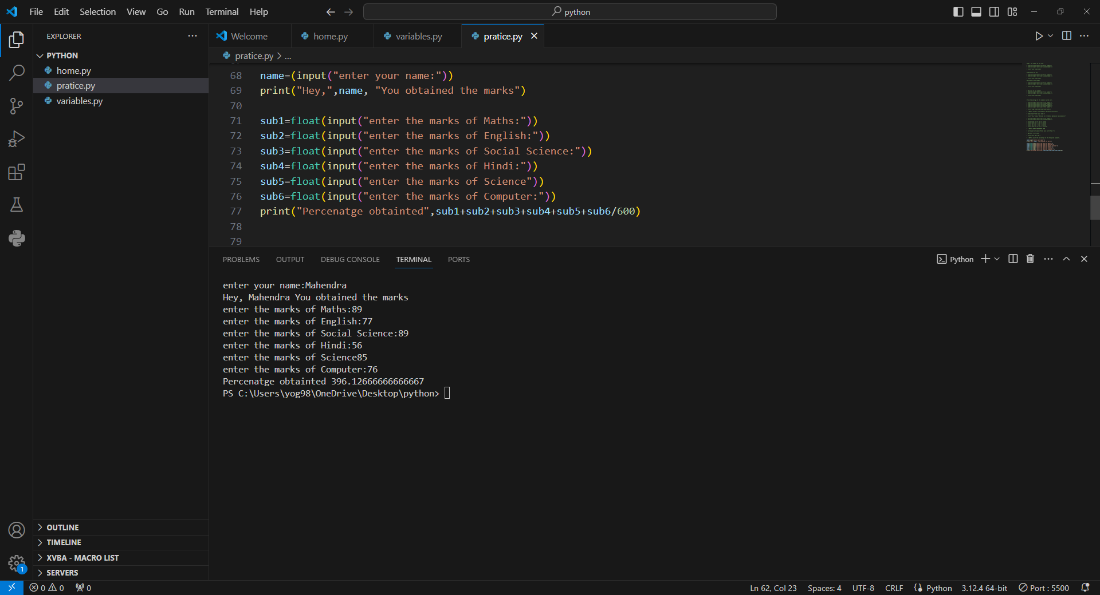Open the Extensions view
The image size is (1100, 595).
(17, 172)
